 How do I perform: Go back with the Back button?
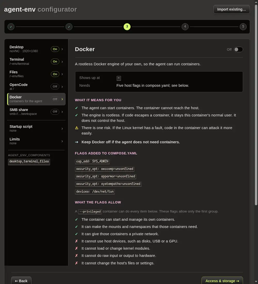[x=21, y=281]
